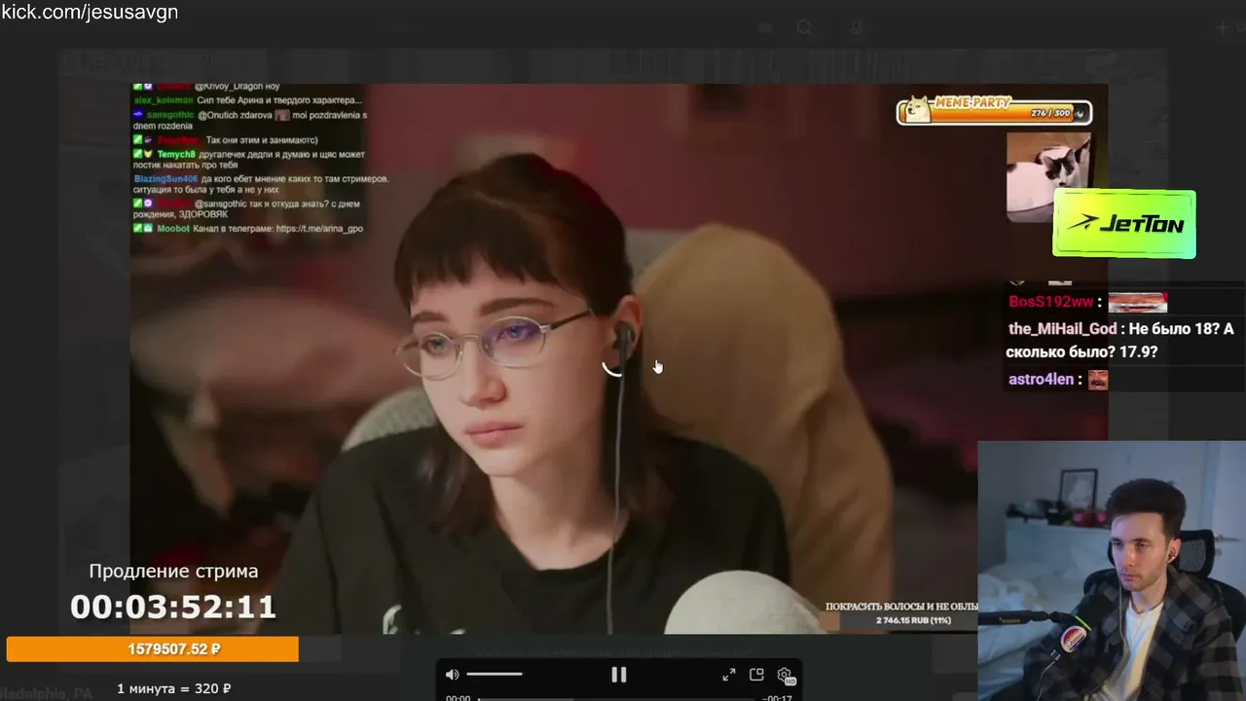This screenshot has width=1246, height=701.
Task: Click the BlazingSun406 username in chat
Action: click(165, 179)
